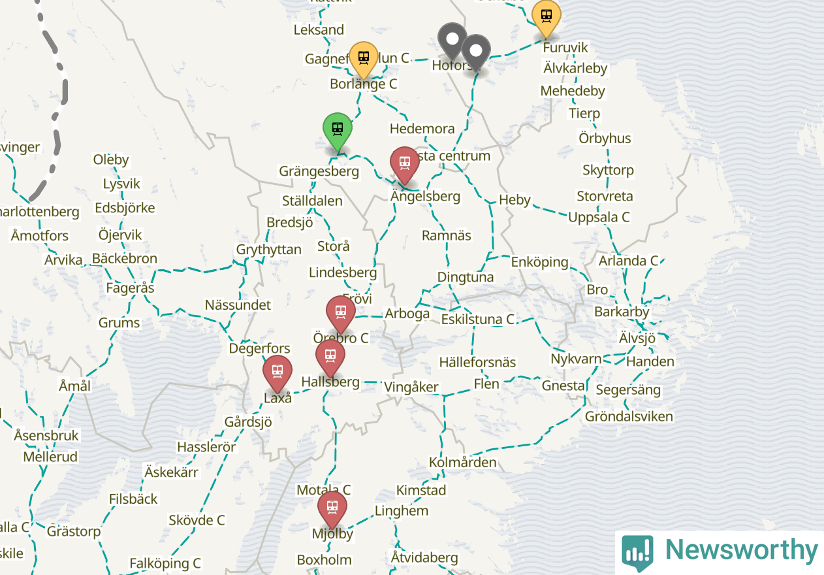Open the Newsworthy logo link
Screen dimensions: 824x575
point(720,551)
